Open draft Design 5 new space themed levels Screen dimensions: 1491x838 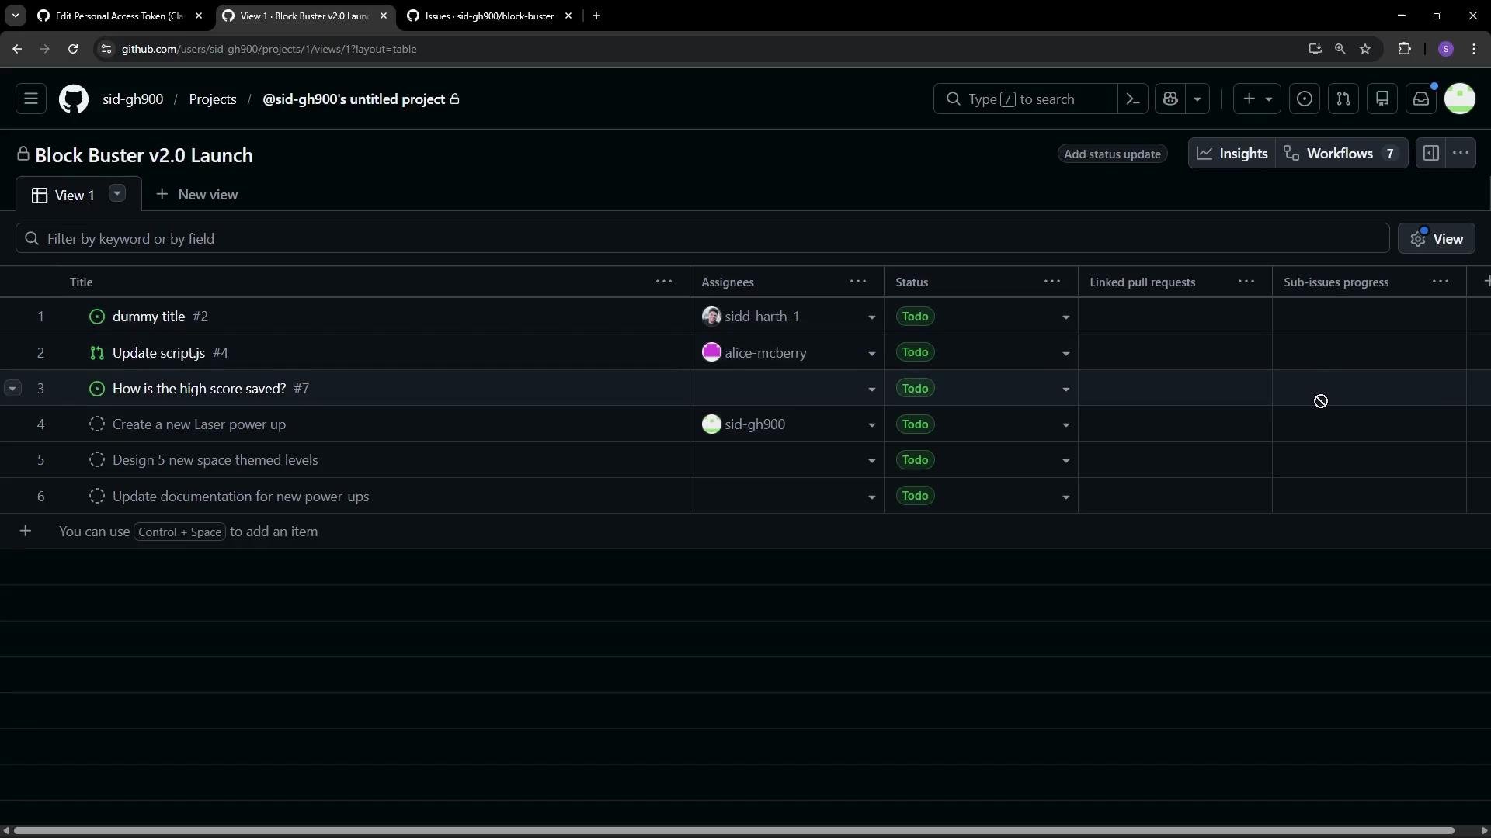(x=215, y=460)
